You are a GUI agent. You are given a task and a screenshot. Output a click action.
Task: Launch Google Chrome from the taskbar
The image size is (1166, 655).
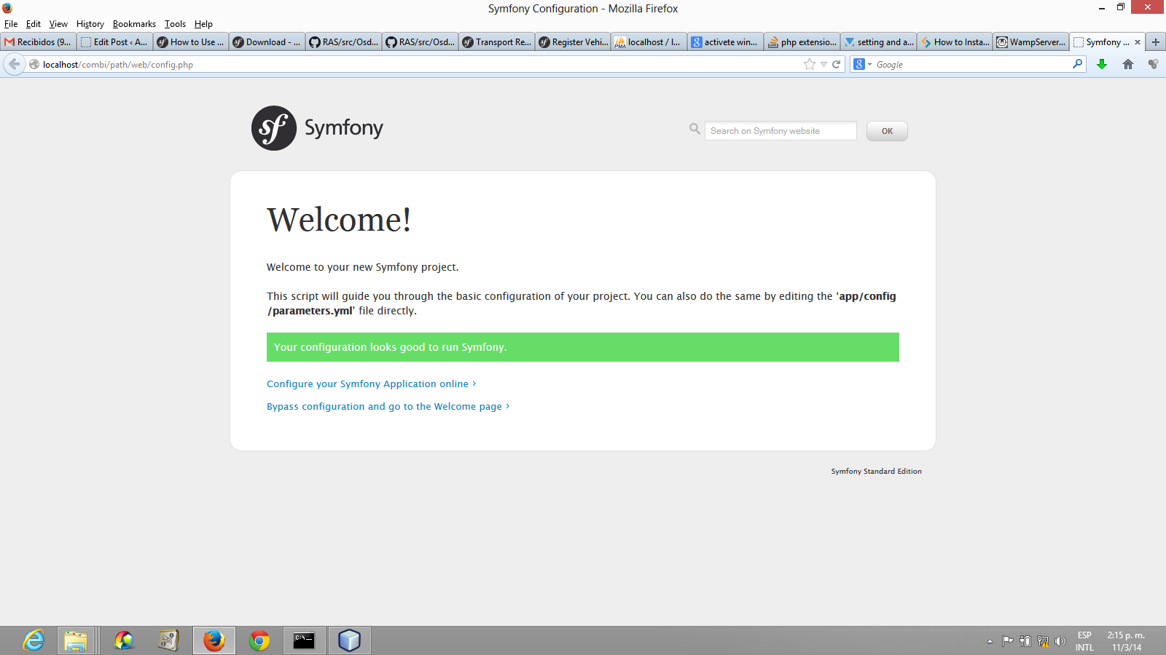tap(259, 640)
